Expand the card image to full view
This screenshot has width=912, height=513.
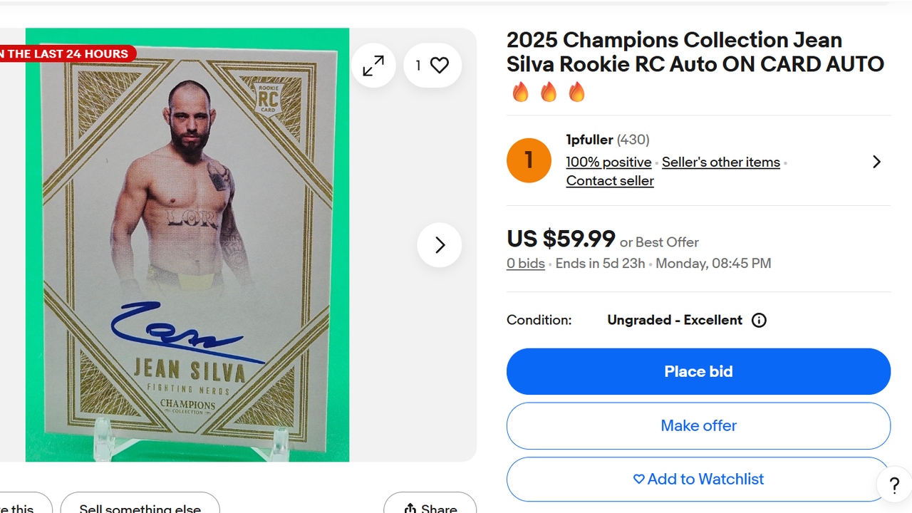373,66
